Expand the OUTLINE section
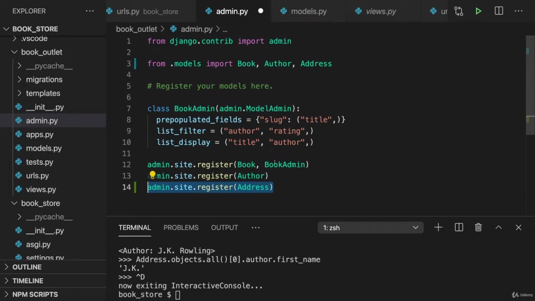This screenshot has height=301, width=535. click(27, 267)
